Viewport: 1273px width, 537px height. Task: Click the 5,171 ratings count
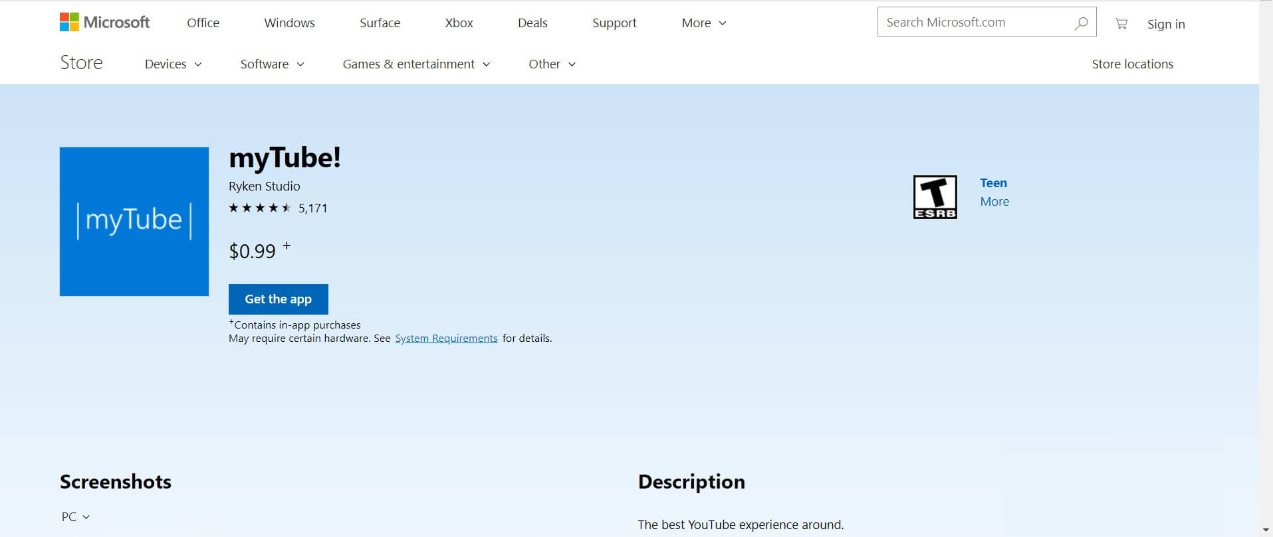312,208
